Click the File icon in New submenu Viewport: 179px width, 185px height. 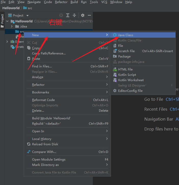point(115,46)
